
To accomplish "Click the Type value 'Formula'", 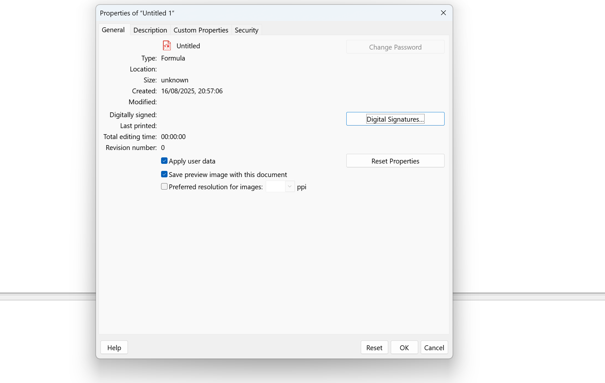I will pos(173,58).
